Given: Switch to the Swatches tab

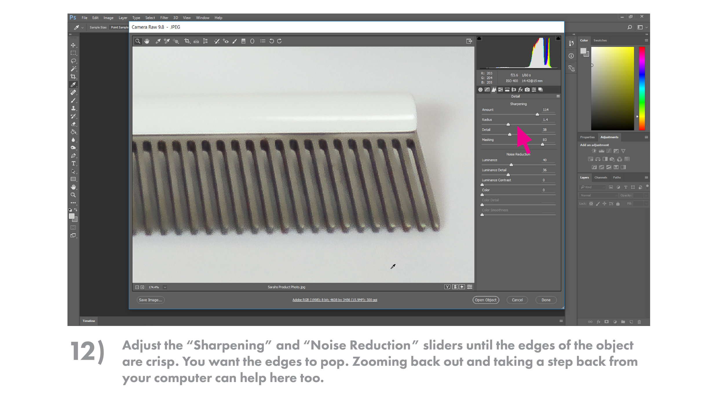Looking at the screenshot, I should (x=600, y=41).
